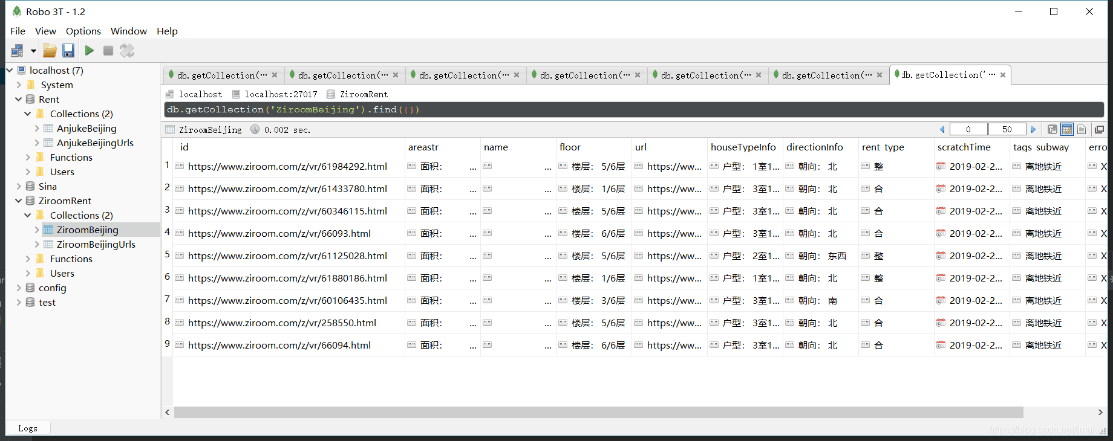Viewport: 1113px width, 441px height.
Task: Click the Open file folder icon
Action: (50, 51)
